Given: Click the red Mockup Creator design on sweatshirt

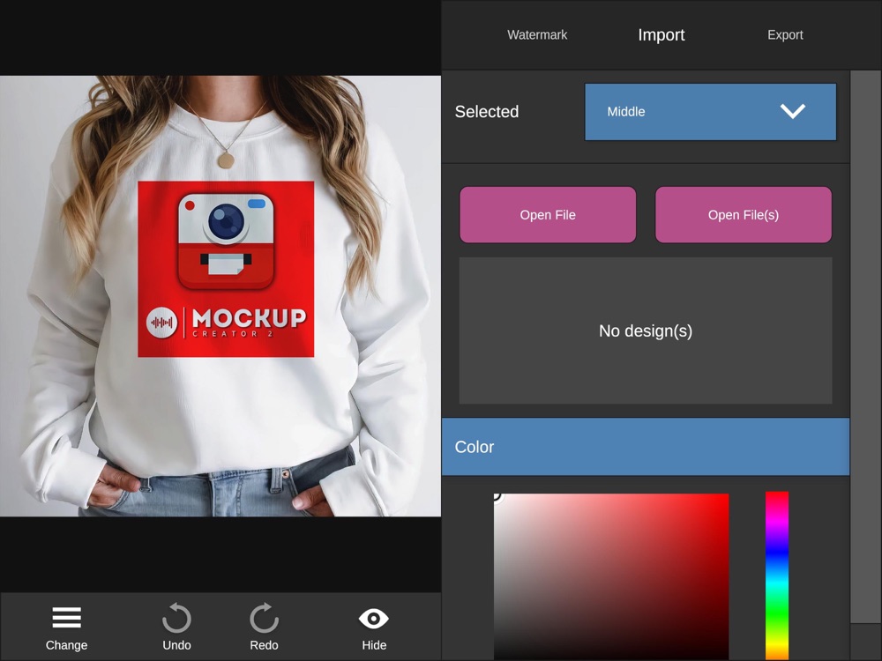Looking at the screenshot, I should [226, 269].
